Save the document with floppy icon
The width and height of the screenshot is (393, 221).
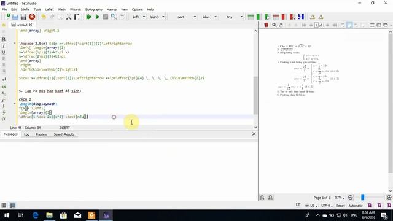click(23, 17)
